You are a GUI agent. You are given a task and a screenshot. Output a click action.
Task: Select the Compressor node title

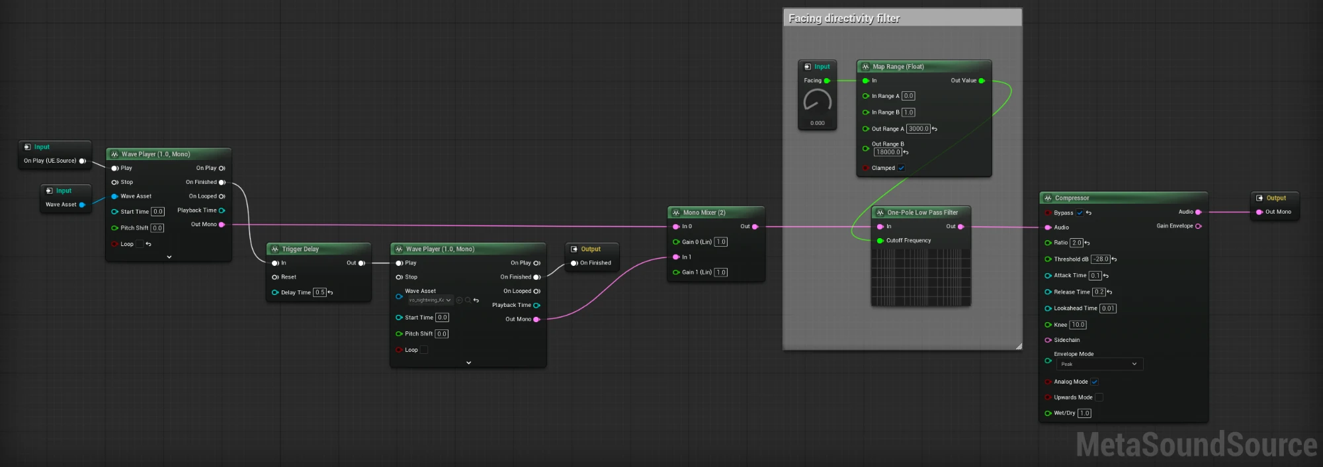[x=1072, y=198]
